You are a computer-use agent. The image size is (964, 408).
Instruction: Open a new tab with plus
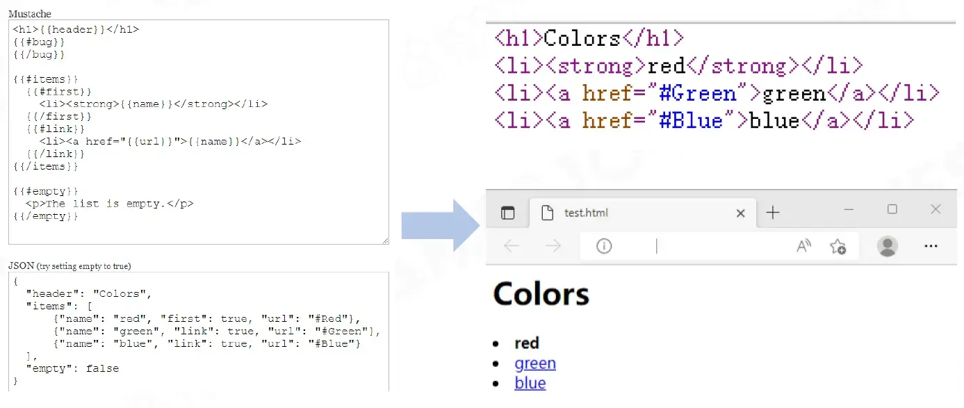(773, 213)
